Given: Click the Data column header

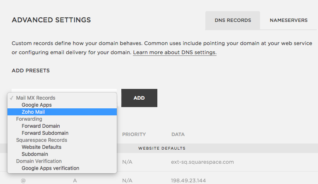Looking at the screenshot, I should pyautogui.click(x=178, y=134).
